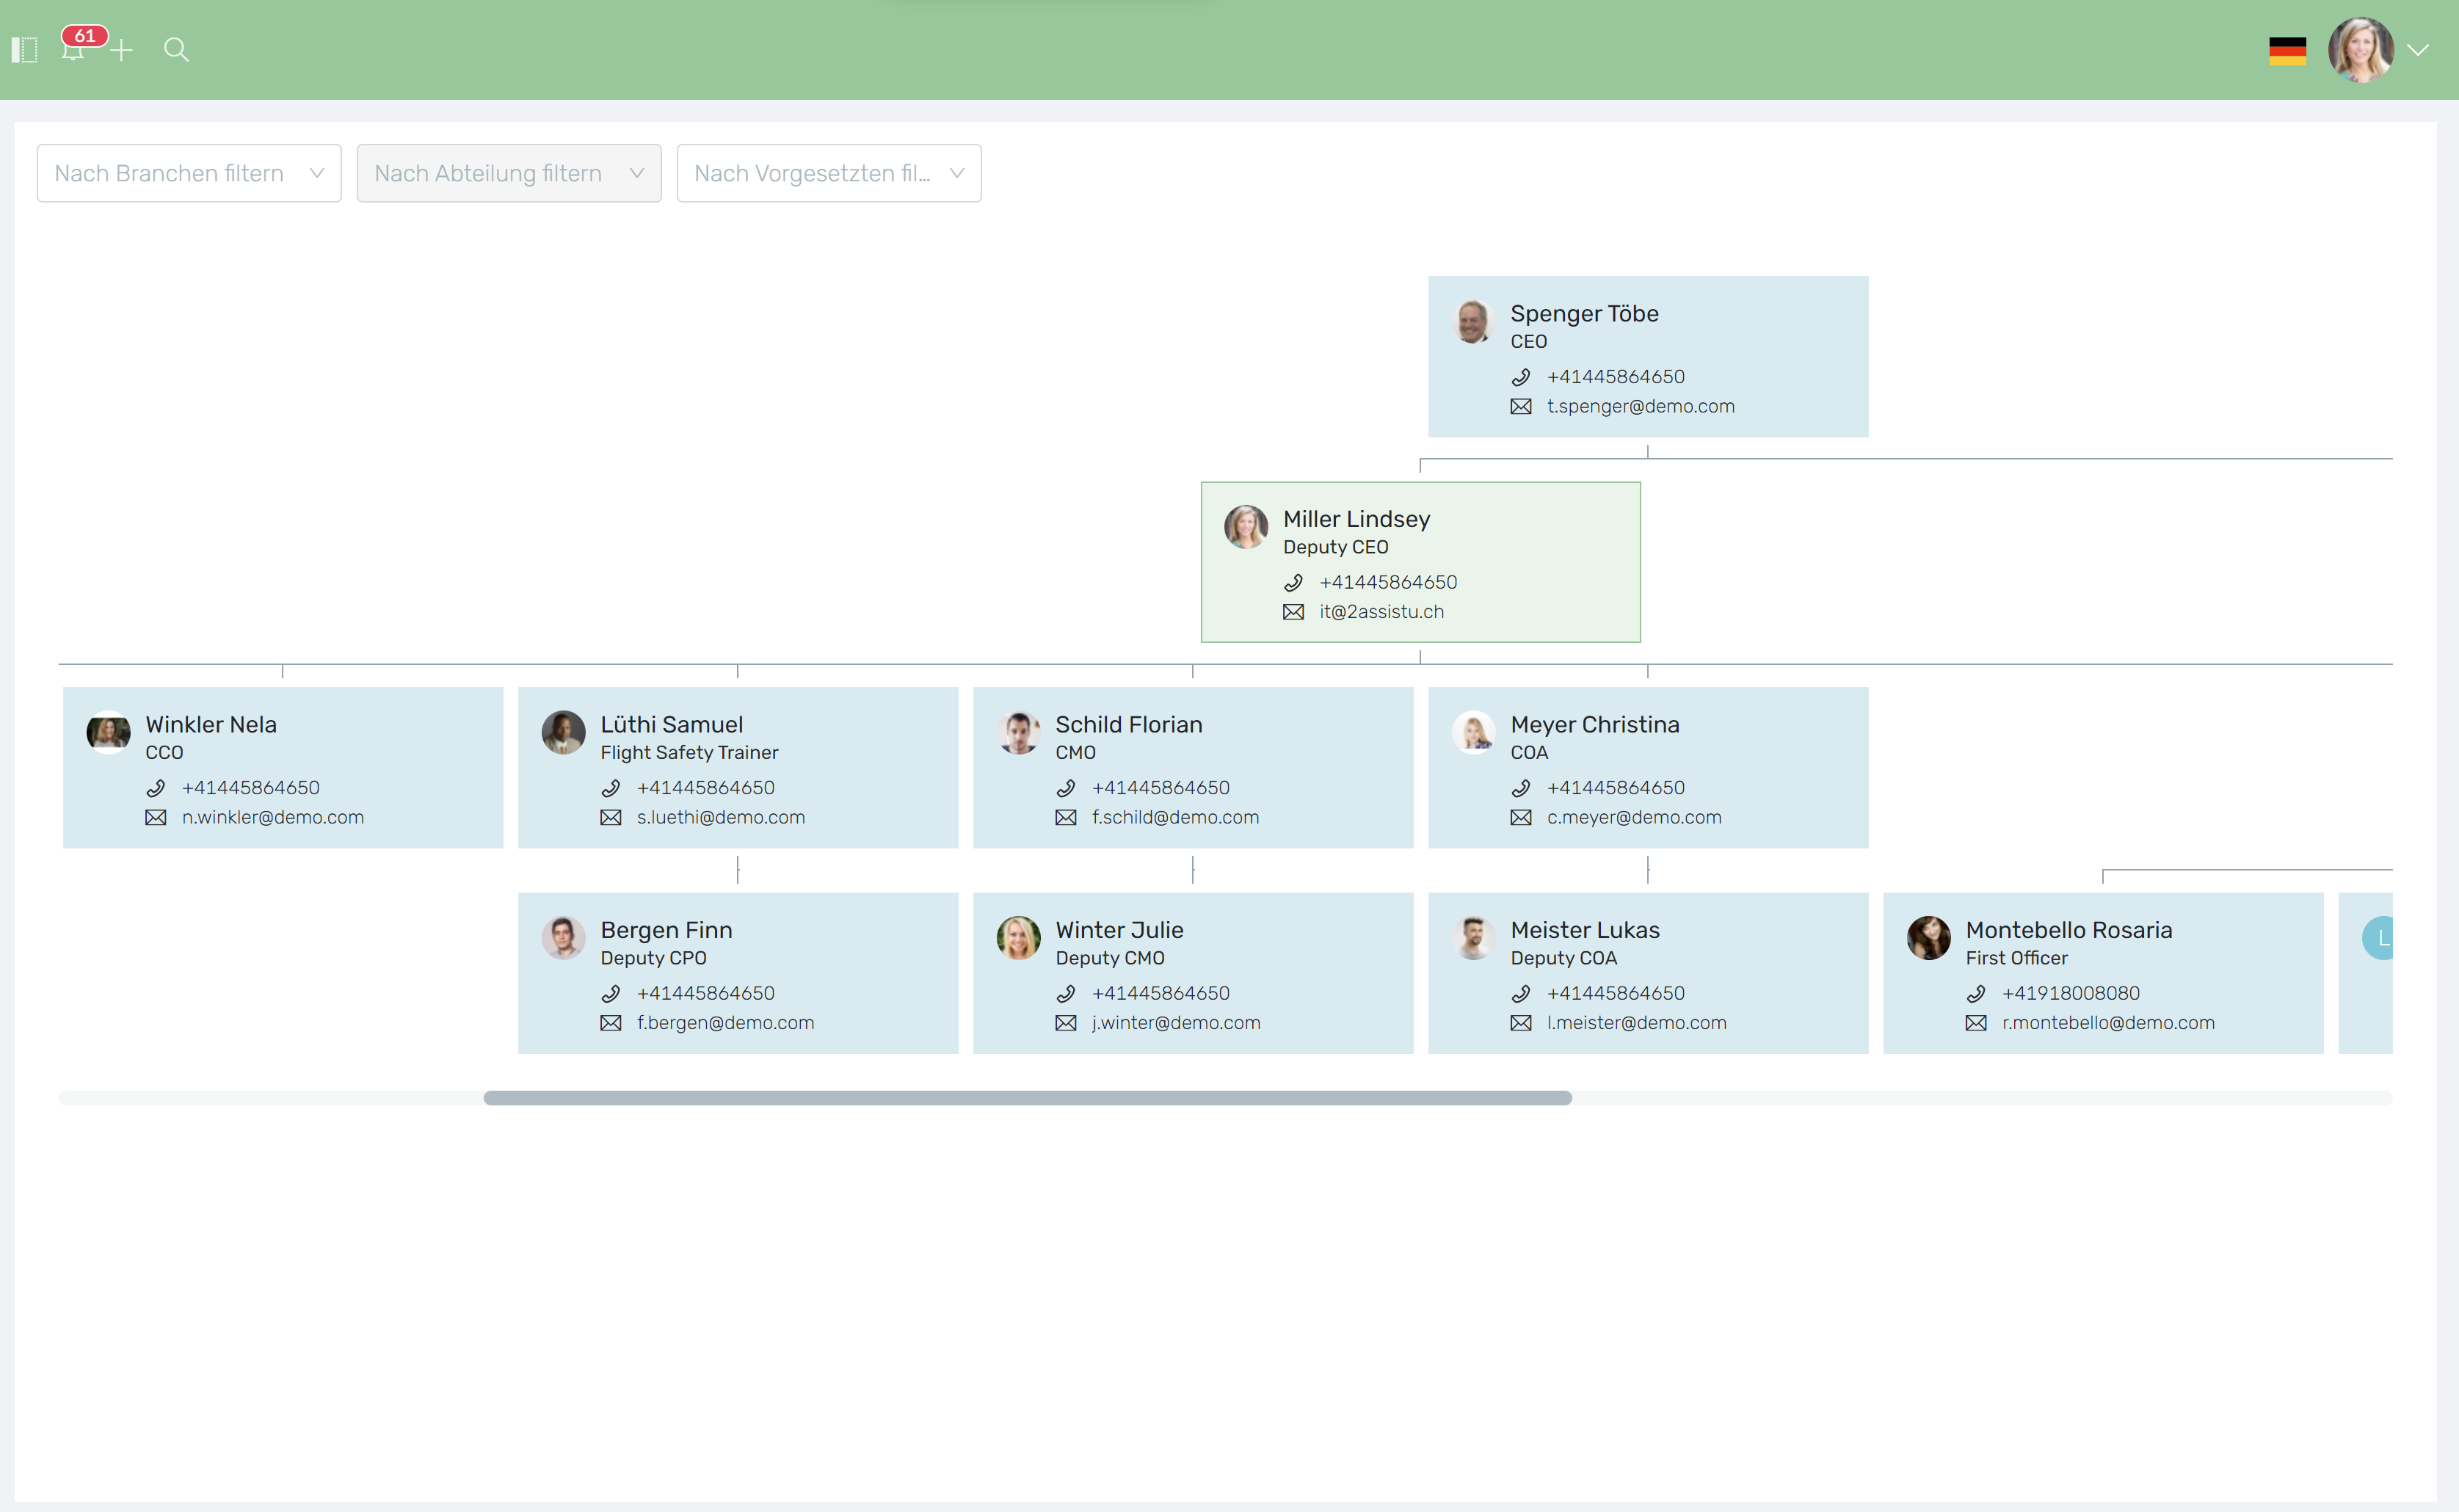Open email t.spenger@demo.com
Image resolution: width=2459 pixels, height=1512 pixels.
[x=1640, y=407]
